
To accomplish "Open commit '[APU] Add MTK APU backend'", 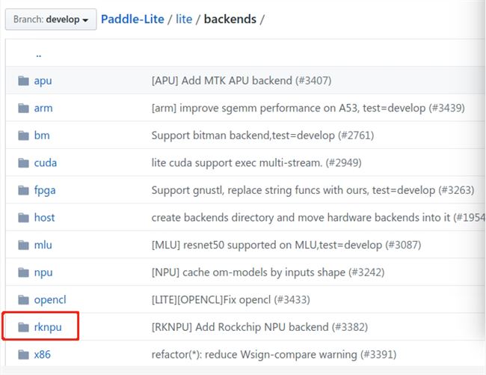I will [242, 81].
